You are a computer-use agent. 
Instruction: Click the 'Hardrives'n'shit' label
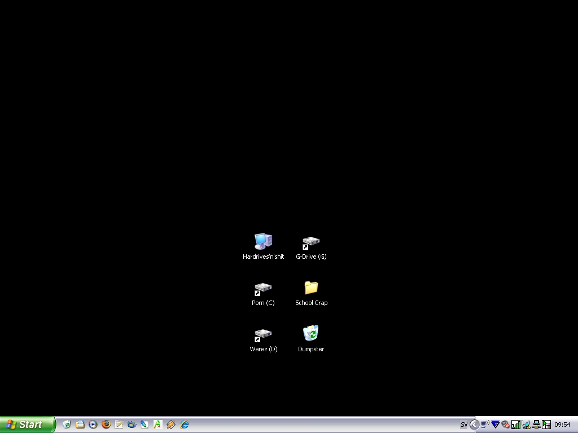(263, 257)
